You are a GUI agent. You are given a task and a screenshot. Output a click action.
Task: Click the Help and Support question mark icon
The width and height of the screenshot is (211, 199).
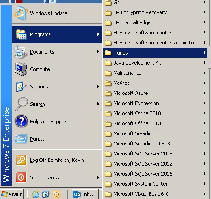22,121
